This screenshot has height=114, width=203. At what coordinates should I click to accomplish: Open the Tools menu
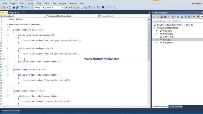point(47,3)
